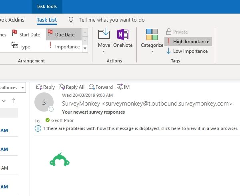Open the Task Tools contextual tab
This screenshot has height=196, width=240.
click(x=47, y=6)
